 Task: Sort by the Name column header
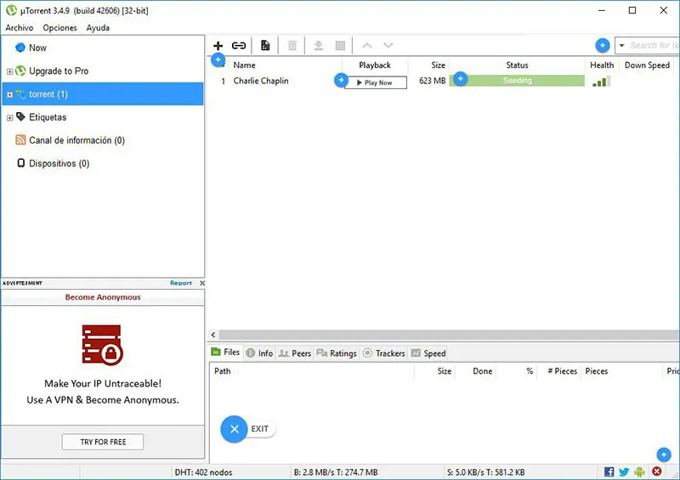click(x=244, y=65)
